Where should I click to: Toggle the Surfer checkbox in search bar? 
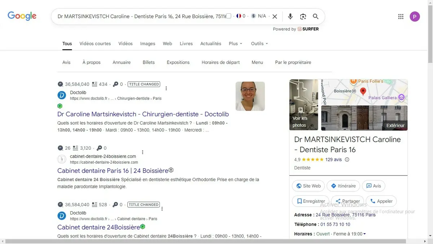pyautogui.click(x=228, y=16)
